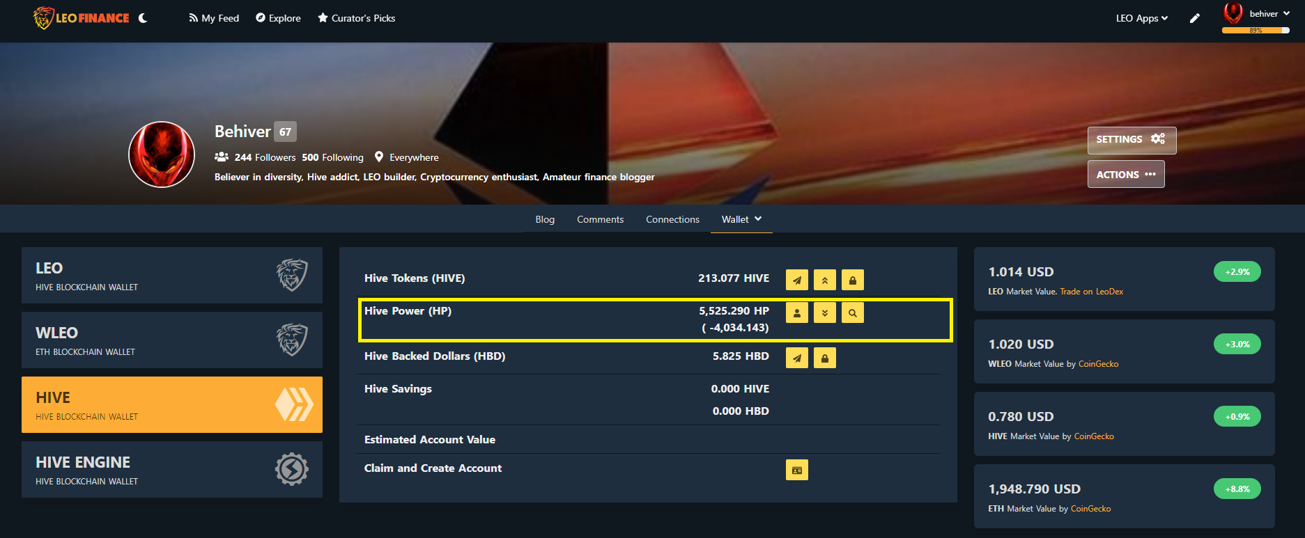
Task: Open the CoinGecko link for HIVE Market Value
Action: (1094, 436)
